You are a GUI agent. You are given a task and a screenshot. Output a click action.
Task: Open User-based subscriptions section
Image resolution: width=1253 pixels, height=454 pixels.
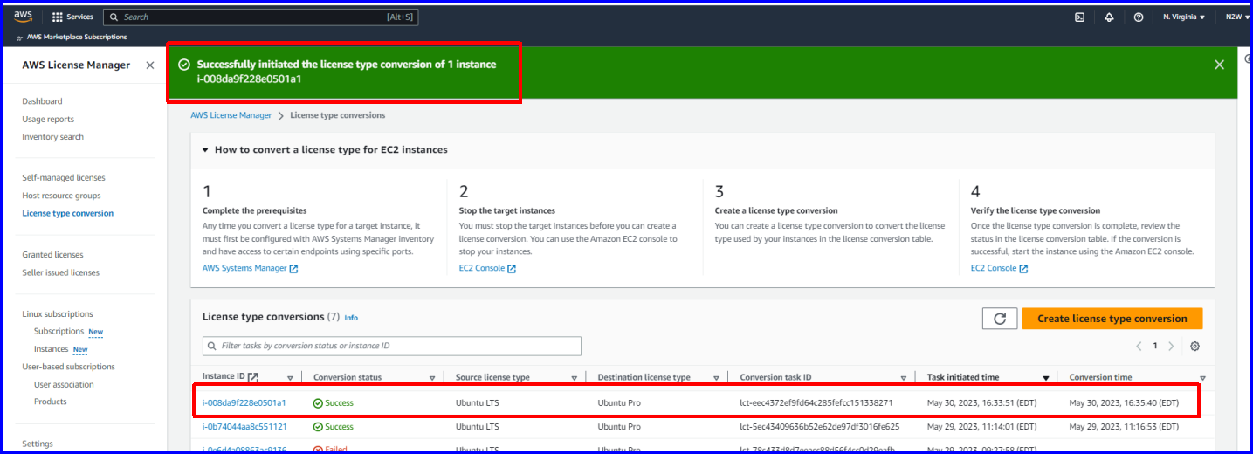68,367
